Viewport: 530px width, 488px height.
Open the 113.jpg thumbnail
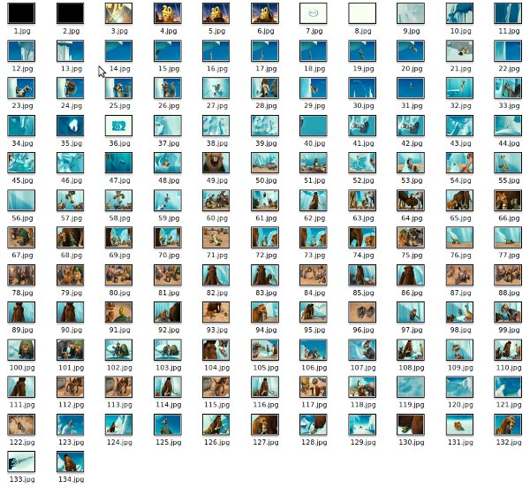tap(118, 387)
